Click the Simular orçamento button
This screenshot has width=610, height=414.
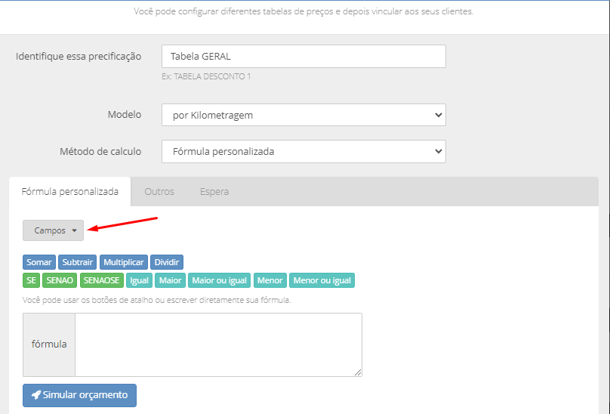pyautogui.click(x=80, y=395)
